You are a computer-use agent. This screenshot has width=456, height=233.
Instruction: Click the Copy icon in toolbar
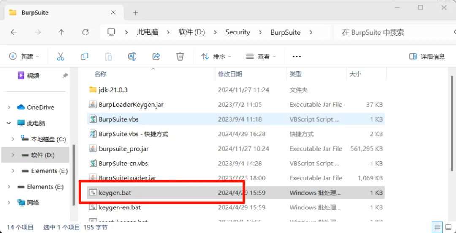pyautogui.click(x=84, y=56)
